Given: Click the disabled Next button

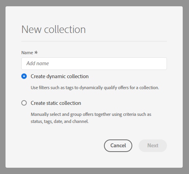Looking at the screenshot, I should (153, 146).
